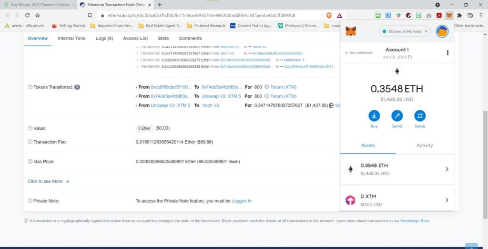Copy the 0xCC8...6300 account address
This screenshot has width=488, height=249.
pos(397,57)
